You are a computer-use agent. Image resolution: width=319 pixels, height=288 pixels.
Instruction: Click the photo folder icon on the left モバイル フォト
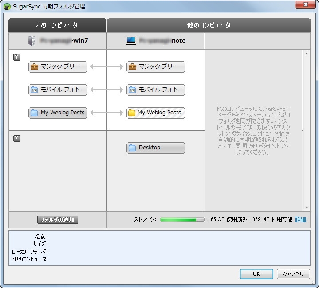tap(34, 90)
